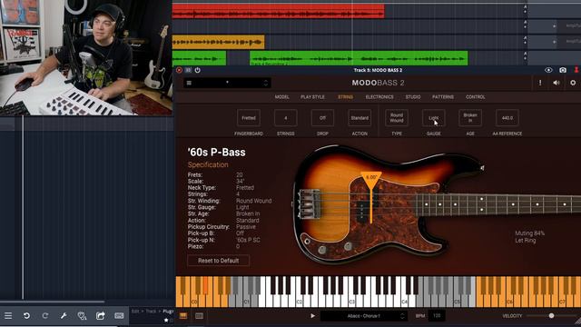581x327 pixels.
Task: Click the share export icon
Action: tap(101, 316)
